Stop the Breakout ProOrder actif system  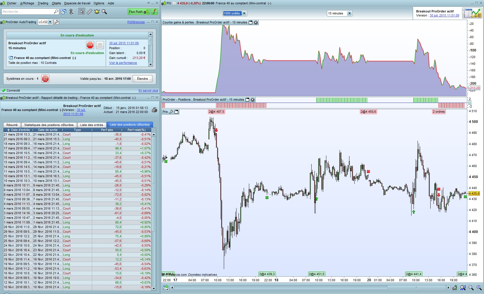tap(90, 45)
